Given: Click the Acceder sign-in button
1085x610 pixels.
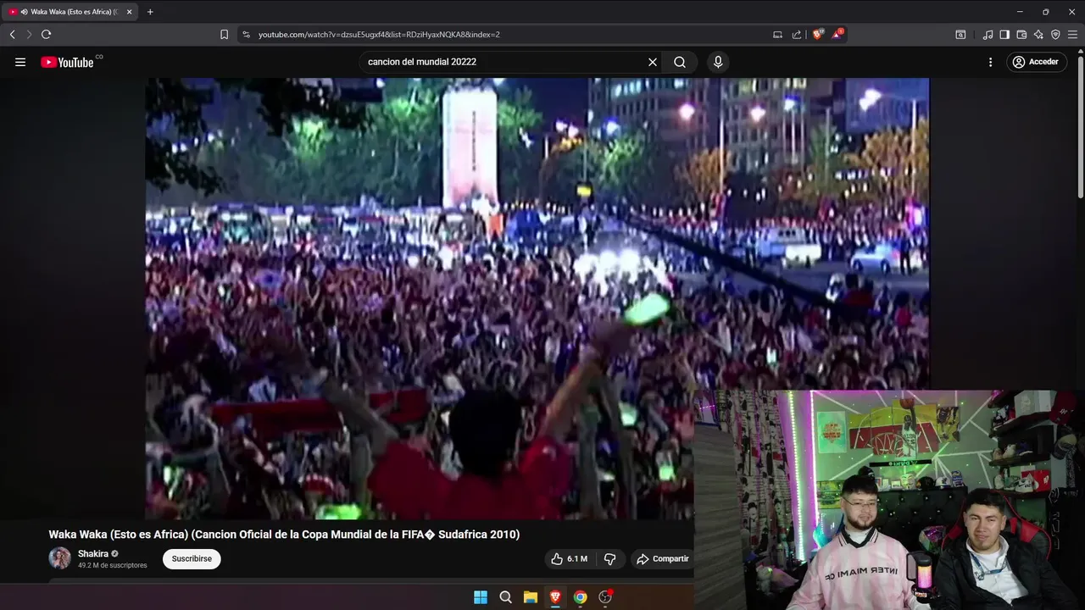Looking at the screenshot, I should [1036, 62].
